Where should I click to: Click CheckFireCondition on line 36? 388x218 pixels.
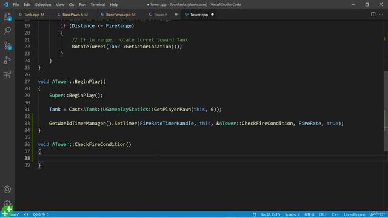point(100,144)
